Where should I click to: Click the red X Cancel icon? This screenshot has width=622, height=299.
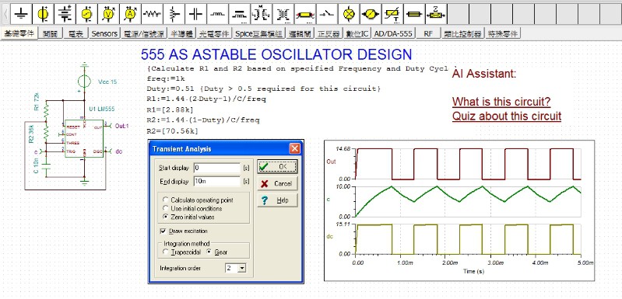264,183
